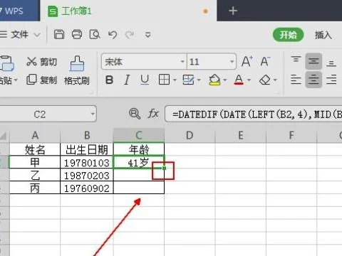Align text left
This screenshot has width=342, height=256.
pos(296,80)
